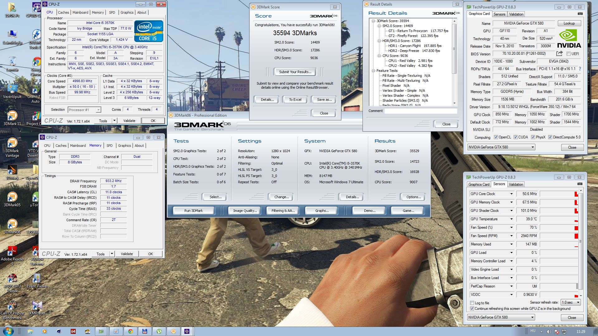Open the SPD tab in the lower CPU-Z window
598x336 pixels.
coord(109,146)
